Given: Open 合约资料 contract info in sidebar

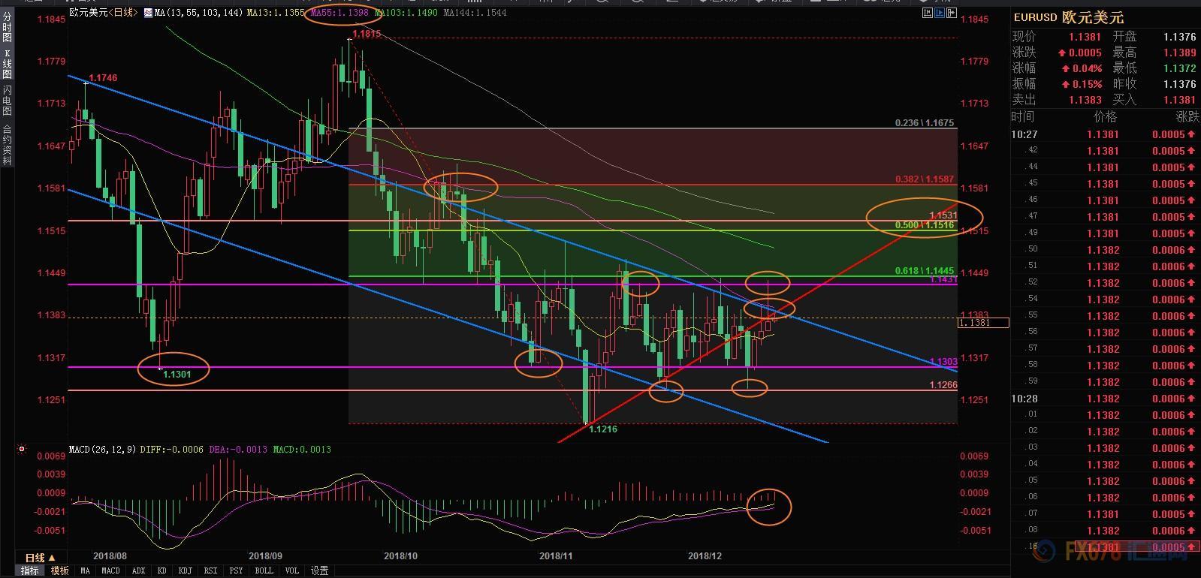Looking at the screenshot, I should (8, 145).
